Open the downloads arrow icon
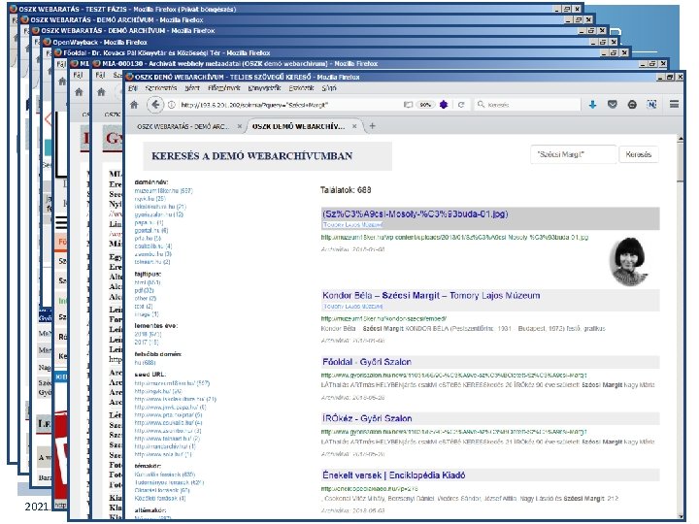The width and height of the screenshot is (699, 524). coord(592,105)
